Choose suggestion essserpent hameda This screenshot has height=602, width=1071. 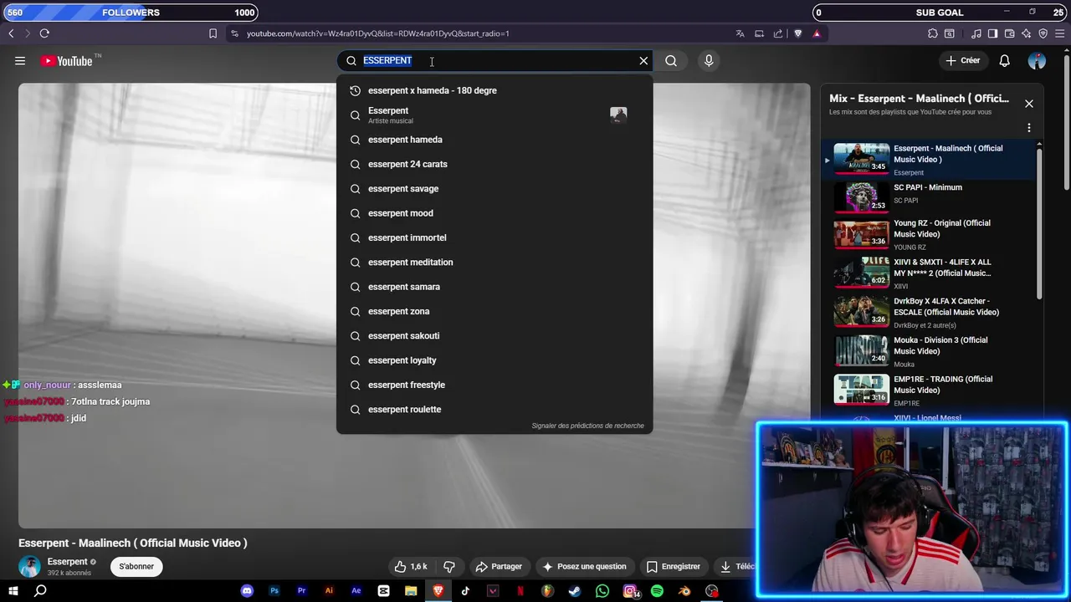(495, 140)
